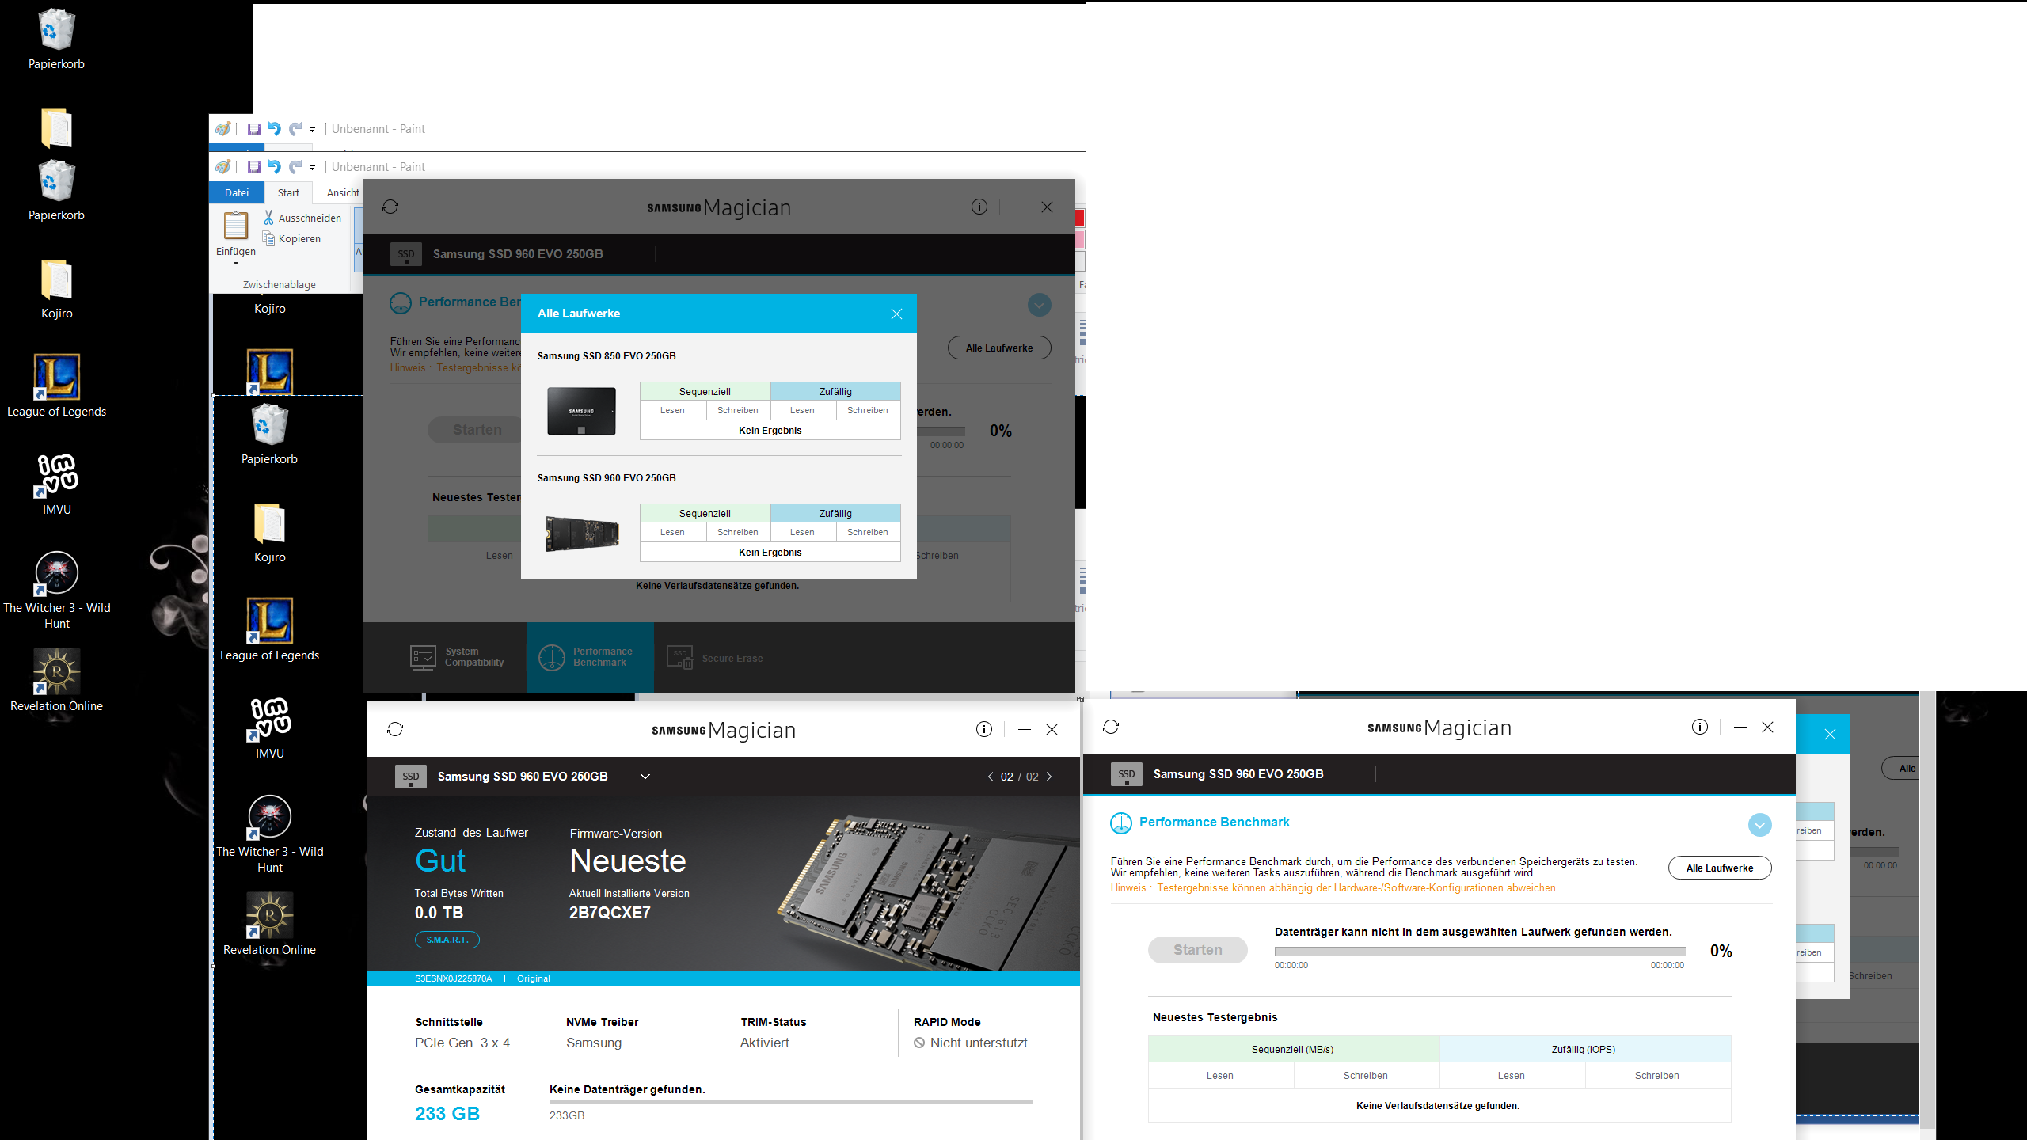Click the Einfügen paste icon in Paint
This screenshot has height=1140, width=2027.
(235, 226)
